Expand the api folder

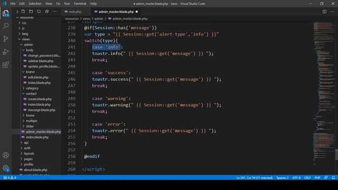[26, 142]
